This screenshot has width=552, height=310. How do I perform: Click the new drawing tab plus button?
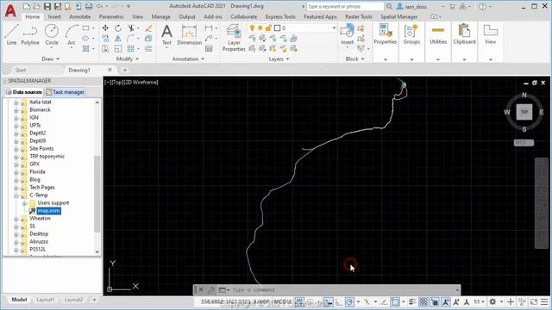pyautogui.click(x=124, y=70)
